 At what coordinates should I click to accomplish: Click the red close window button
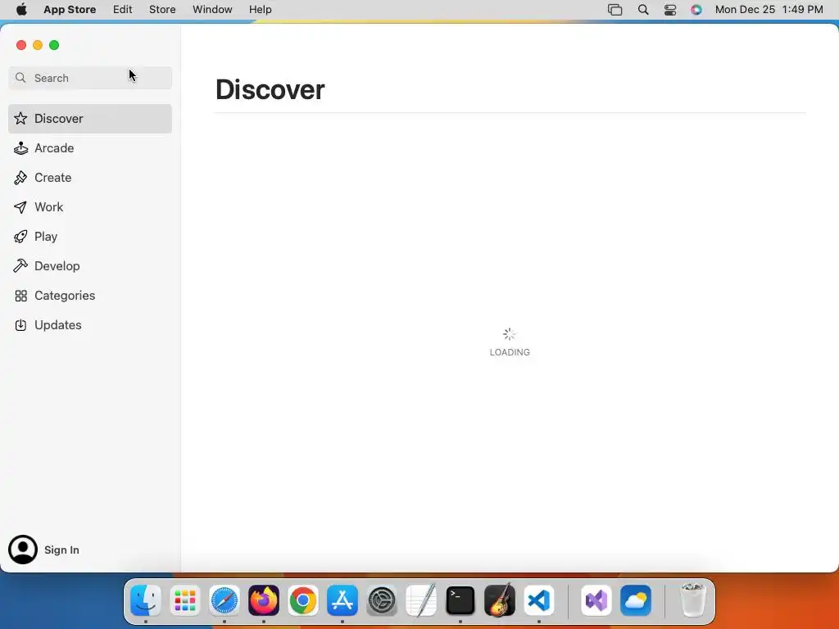click(x=21, y=45)
